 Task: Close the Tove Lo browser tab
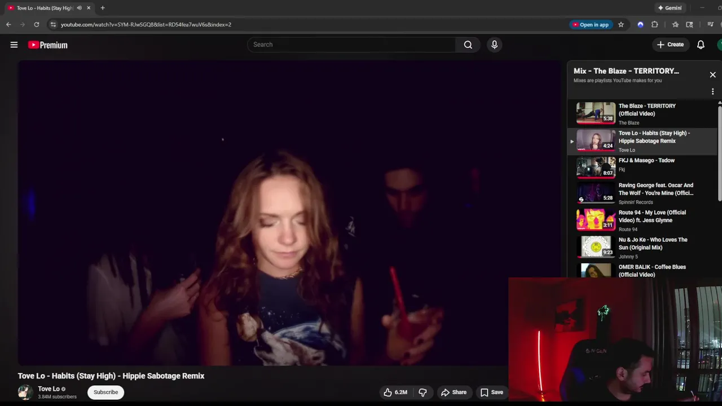89,8
